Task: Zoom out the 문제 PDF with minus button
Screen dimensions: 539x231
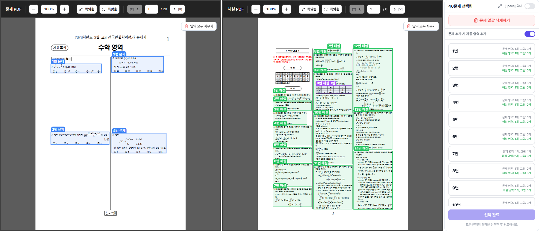Action: pyautogui.click(x=34, y=9)
